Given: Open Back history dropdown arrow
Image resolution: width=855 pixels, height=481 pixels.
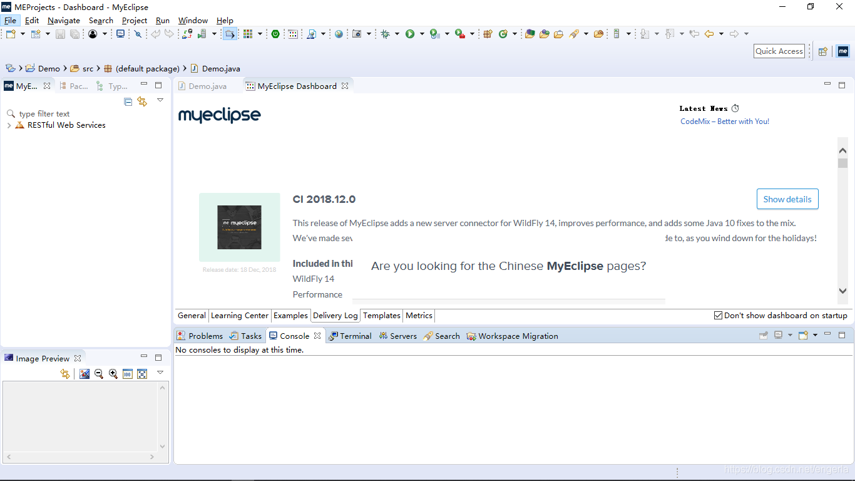Looking at the screenshot, I should coord(721,34).
